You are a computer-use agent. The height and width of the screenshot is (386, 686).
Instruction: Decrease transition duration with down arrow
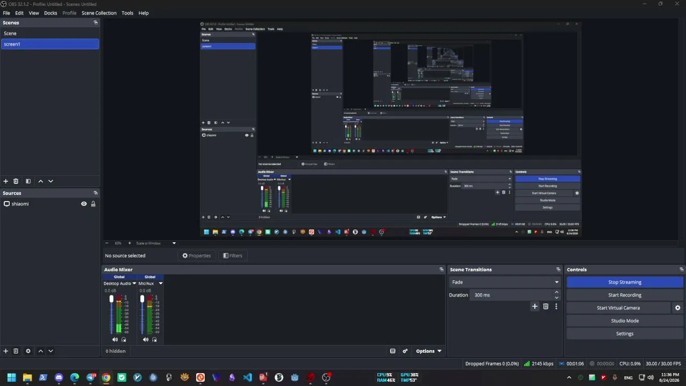pos(556,298)
